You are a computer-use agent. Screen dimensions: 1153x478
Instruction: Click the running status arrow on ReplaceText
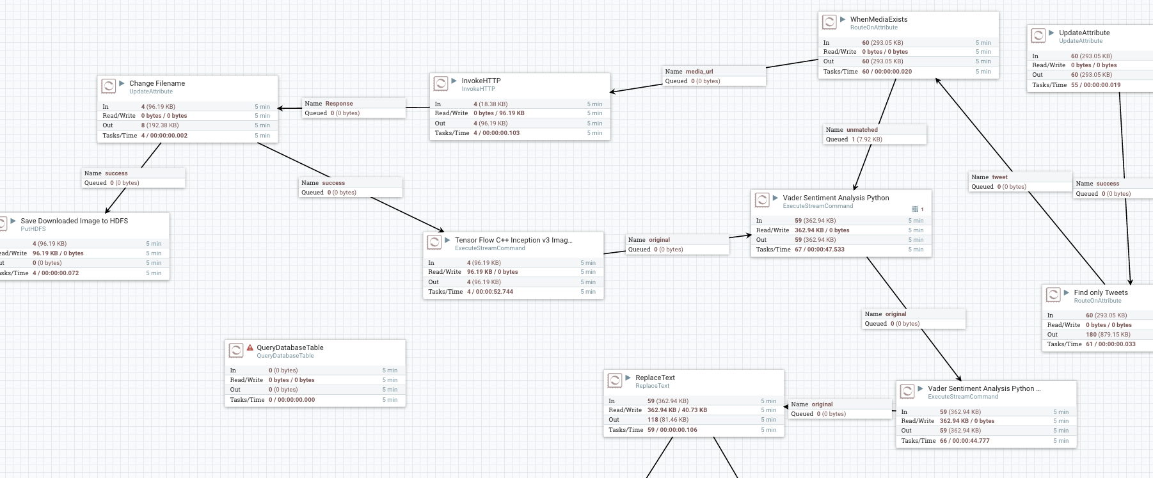pos(628,378)
